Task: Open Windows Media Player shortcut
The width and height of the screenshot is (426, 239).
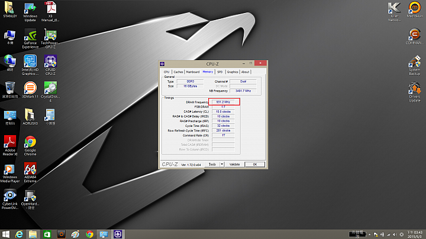Action: click(x=10, y=173)
